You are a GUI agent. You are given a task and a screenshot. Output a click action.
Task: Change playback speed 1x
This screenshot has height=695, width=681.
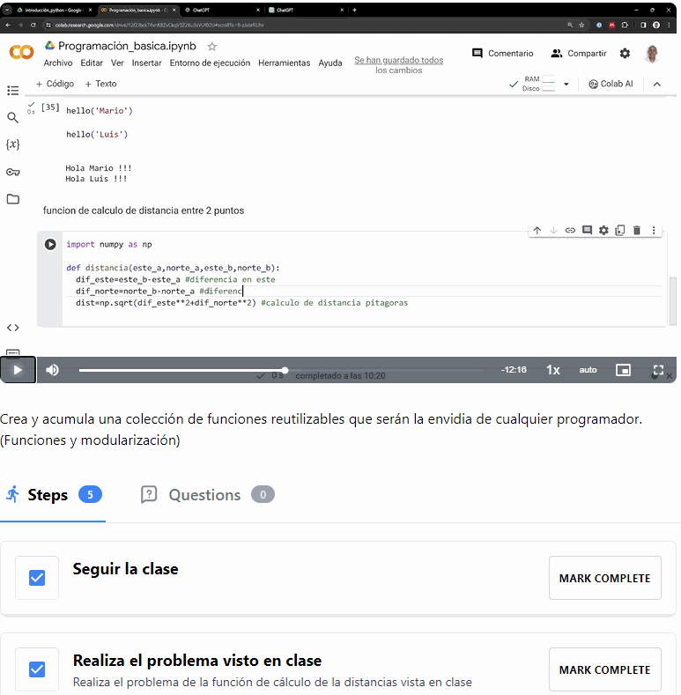coord(553,370)
